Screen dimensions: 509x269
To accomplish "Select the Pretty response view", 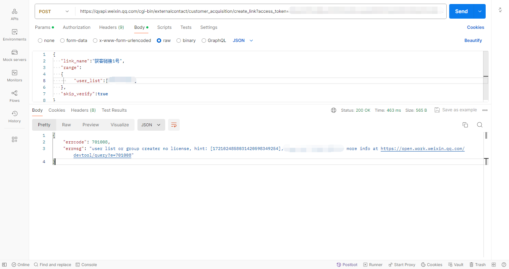I will [x=44, y=125].
